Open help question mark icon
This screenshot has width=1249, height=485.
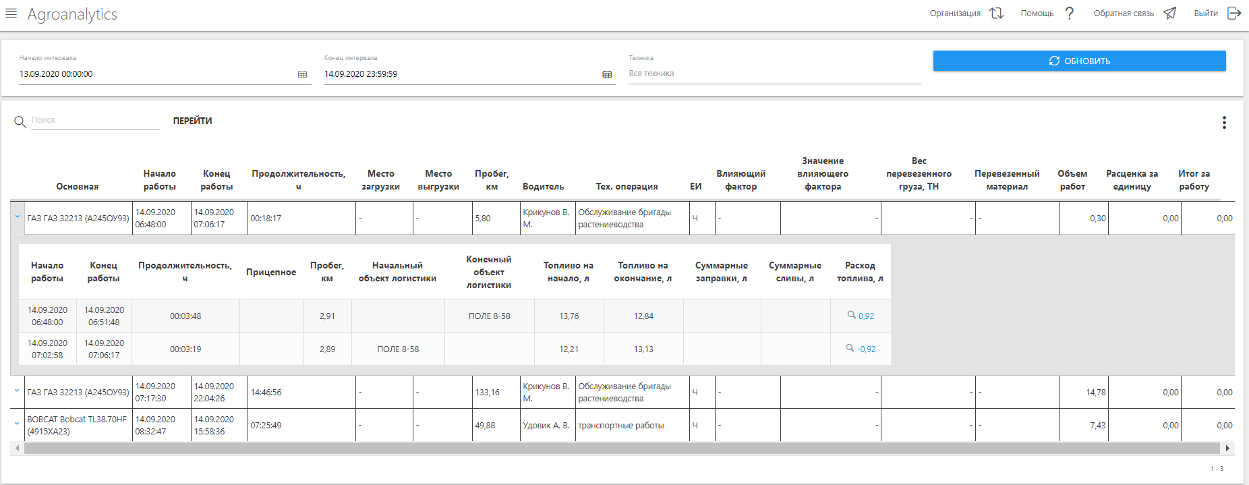click(1070, 13)
